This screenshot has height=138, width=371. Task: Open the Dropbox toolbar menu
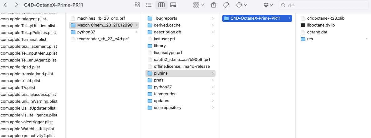268,5
